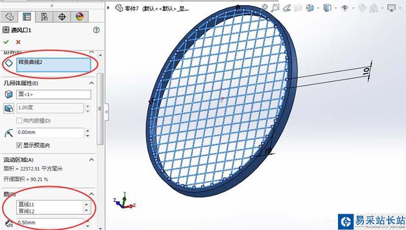Click the 面<1> face selection box

[x=54, y=94]
